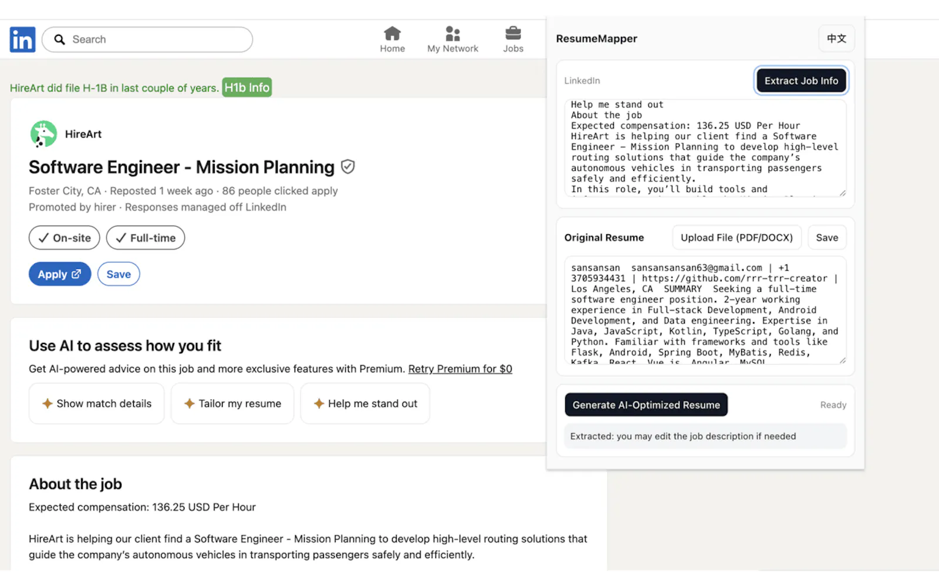The height and width of the screenshot is (587, 939).
Task: Click the 'HireArt did file H-1B' notice text
Action: click(114, 88)
